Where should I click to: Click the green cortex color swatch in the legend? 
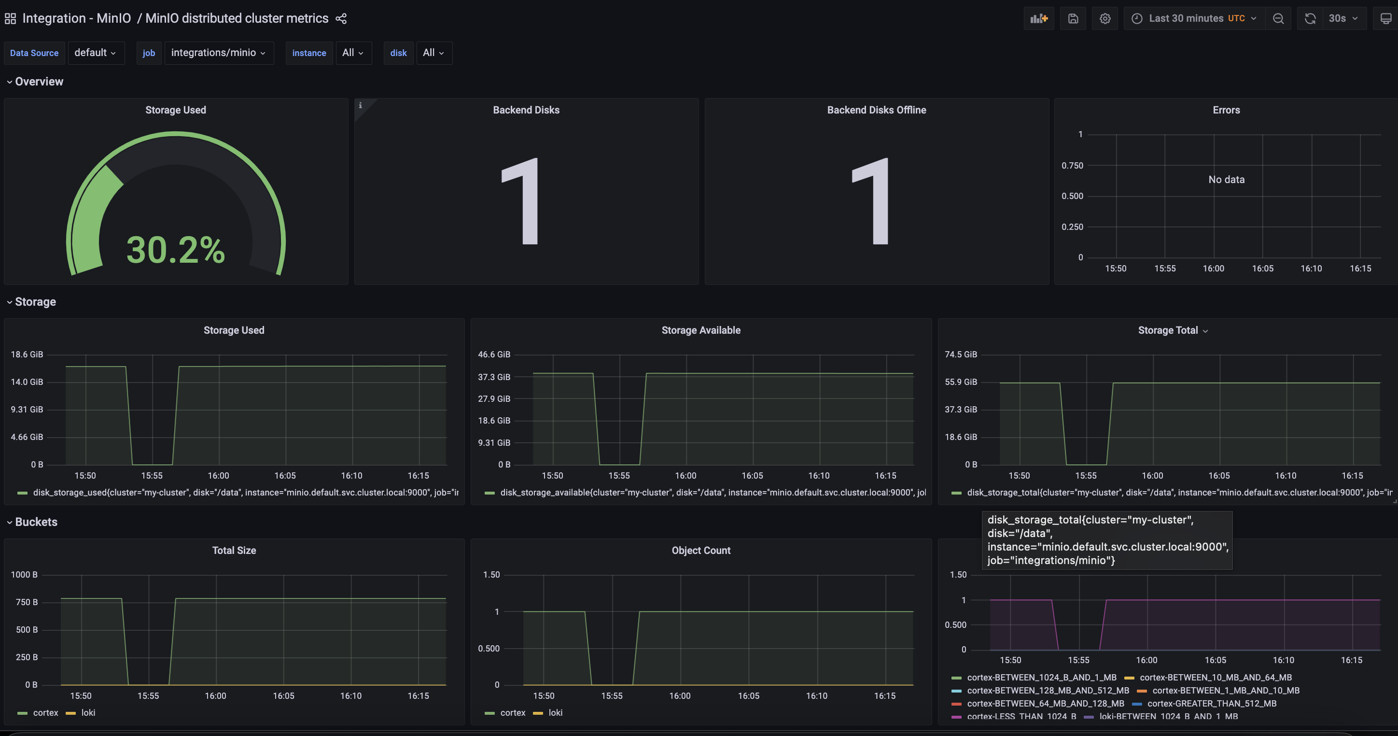pyautogui.click(x=22, y=713)
